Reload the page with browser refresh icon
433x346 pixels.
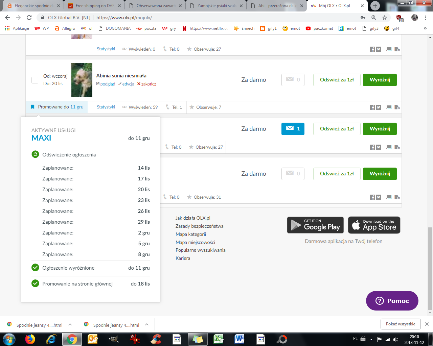(29, 18)
